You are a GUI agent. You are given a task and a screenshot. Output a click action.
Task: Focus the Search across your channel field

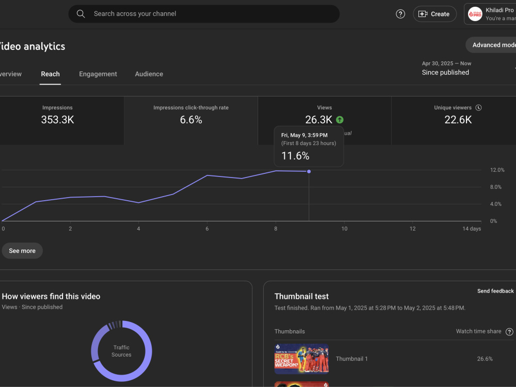click(204, 14)
